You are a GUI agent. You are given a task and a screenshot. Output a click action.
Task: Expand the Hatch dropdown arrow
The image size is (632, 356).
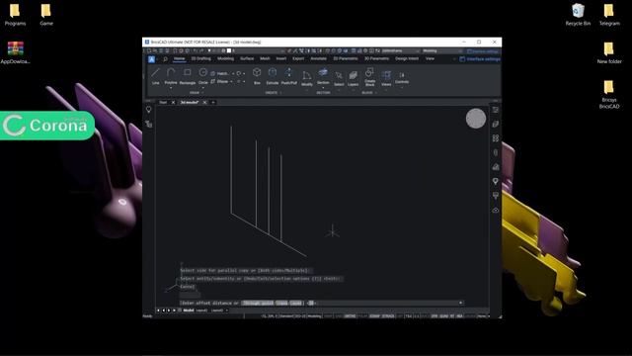point(233,73)
